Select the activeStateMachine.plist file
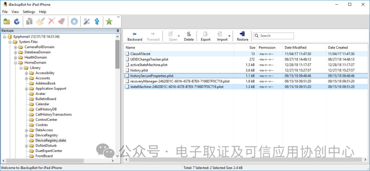 [x=246, y=65]
